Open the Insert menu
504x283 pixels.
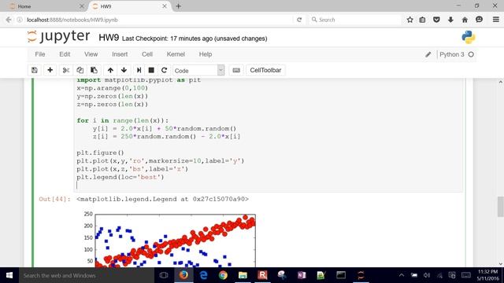(x=120, y=54)
